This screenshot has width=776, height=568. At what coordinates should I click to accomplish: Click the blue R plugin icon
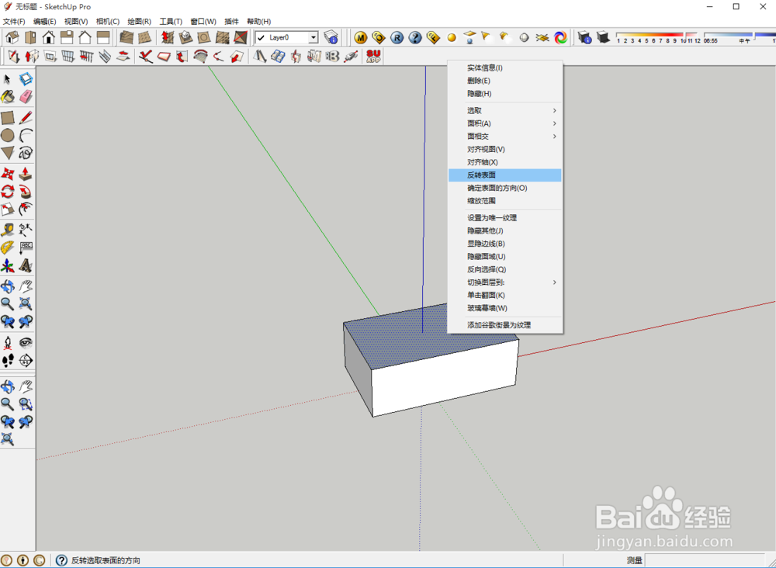(397, 37)
